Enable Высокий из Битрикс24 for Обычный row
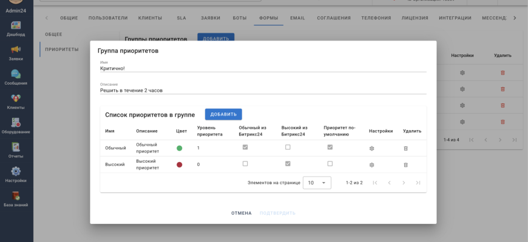 288,147
